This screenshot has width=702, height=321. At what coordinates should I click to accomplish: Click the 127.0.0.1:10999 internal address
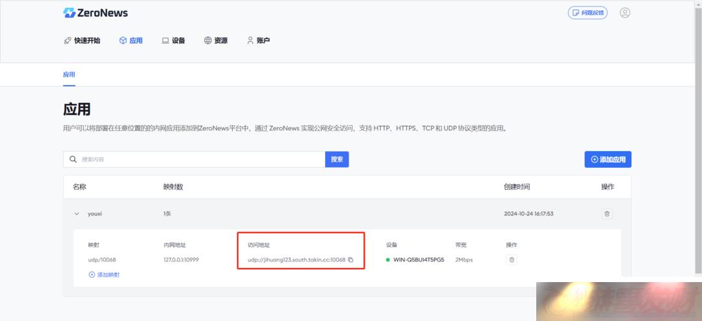tap(181, 260)
